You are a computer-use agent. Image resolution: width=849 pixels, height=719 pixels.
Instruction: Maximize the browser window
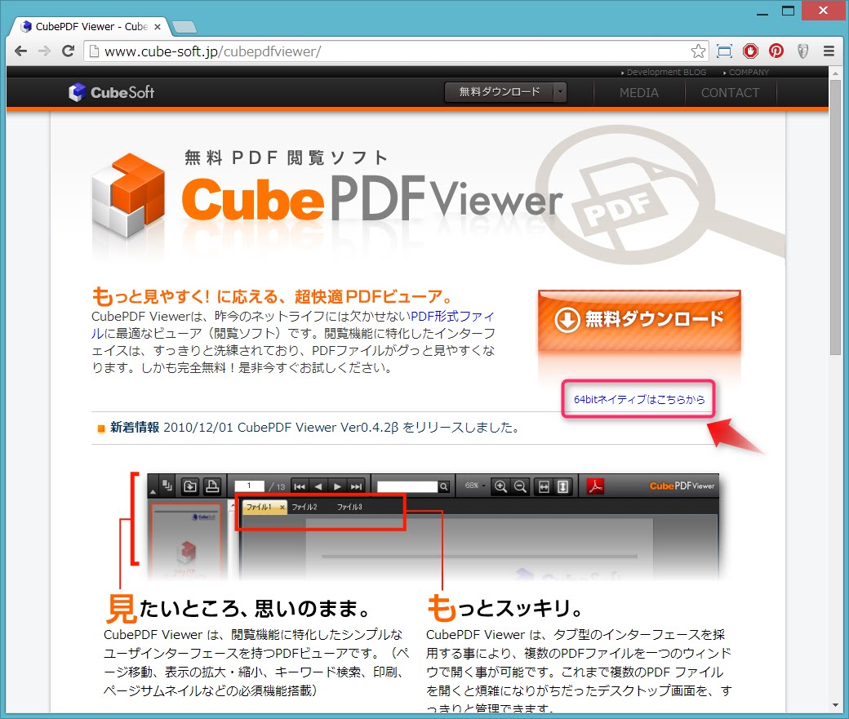[789, 11]
